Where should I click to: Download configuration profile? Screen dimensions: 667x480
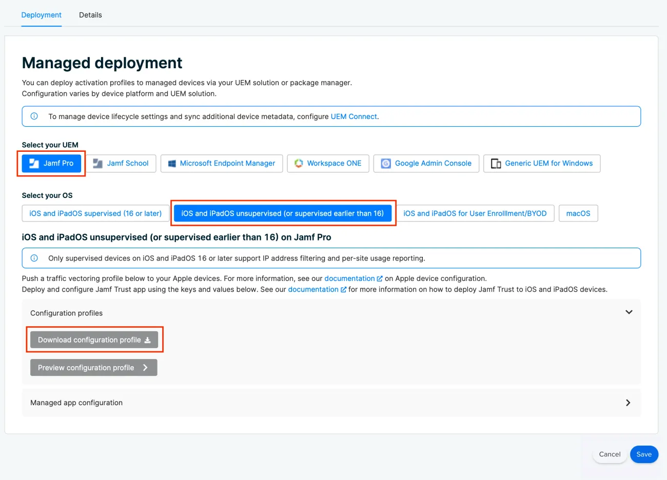tap(94, 339)
